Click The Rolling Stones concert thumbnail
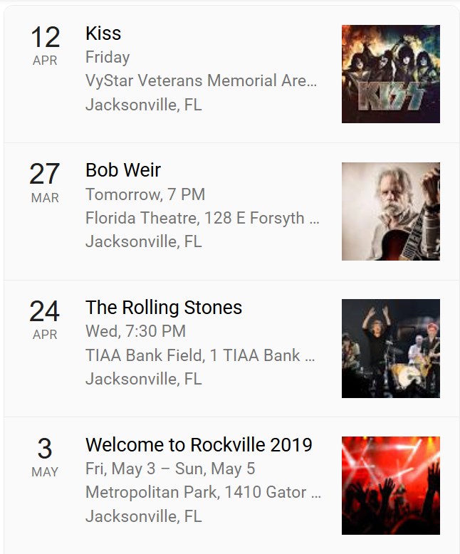The height and width of the screenshot is (554, 460). pos(390,348)
